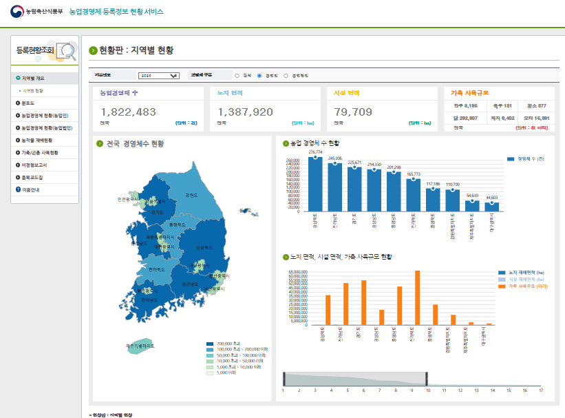Open the 지역별 현황 submenu link
Screen dimensions: 565x418
tap(33, 91)
